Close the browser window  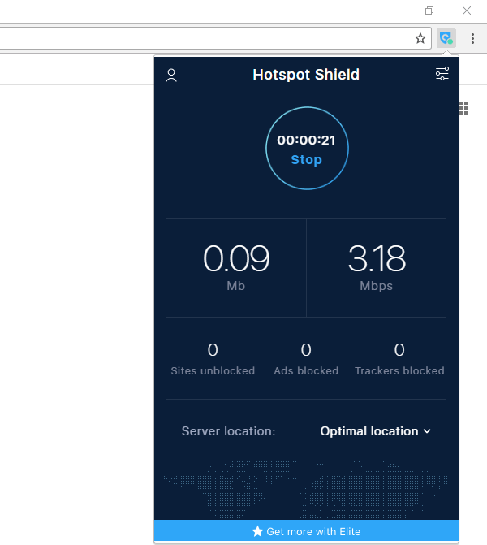click(x=467, y=11)
